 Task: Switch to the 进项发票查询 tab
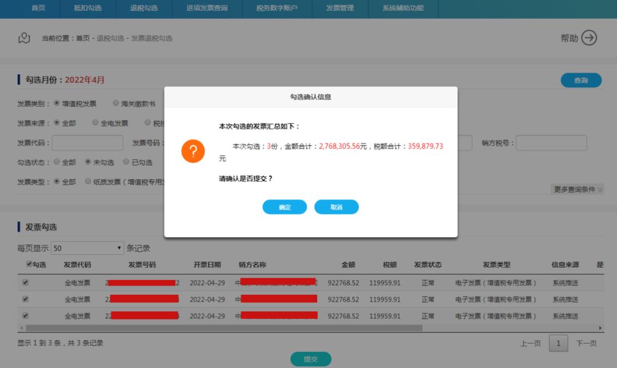(x=206, y=9)
